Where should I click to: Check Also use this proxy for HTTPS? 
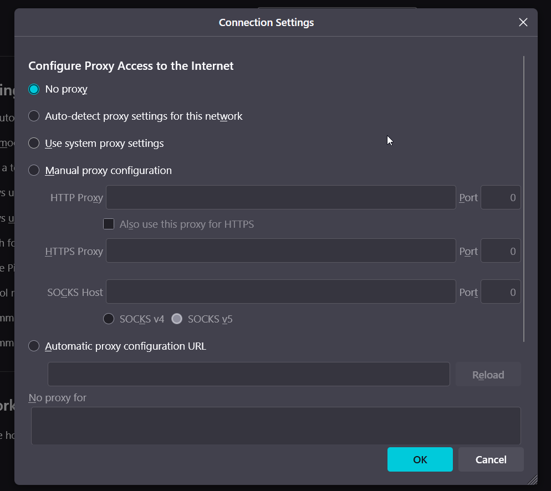(109, 224)
